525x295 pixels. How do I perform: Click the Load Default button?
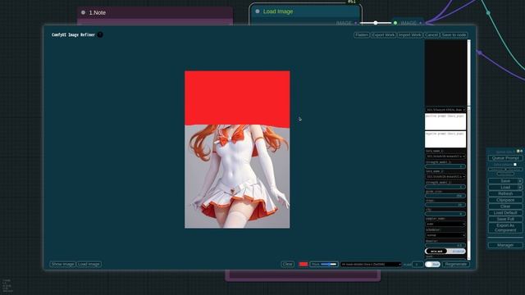(505, 213)
